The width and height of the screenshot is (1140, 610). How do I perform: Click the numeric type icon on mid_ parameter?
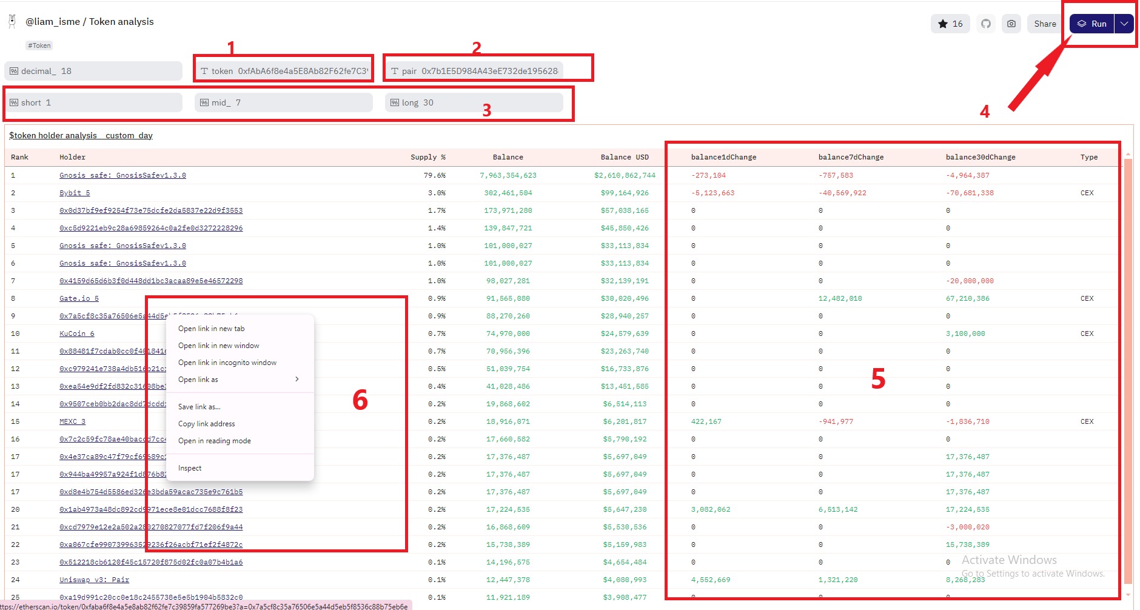click(204, 102)
